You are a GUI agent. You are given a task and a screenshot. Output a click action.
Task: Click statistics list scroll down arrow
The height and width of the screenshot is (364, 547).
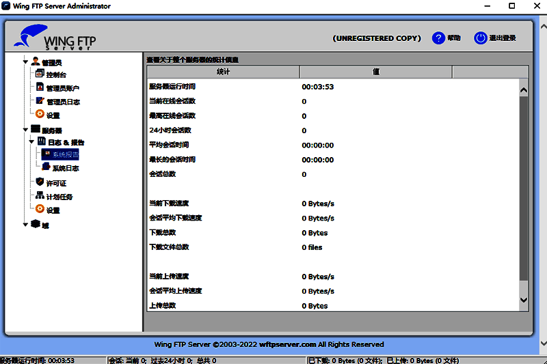coord(524,300)
